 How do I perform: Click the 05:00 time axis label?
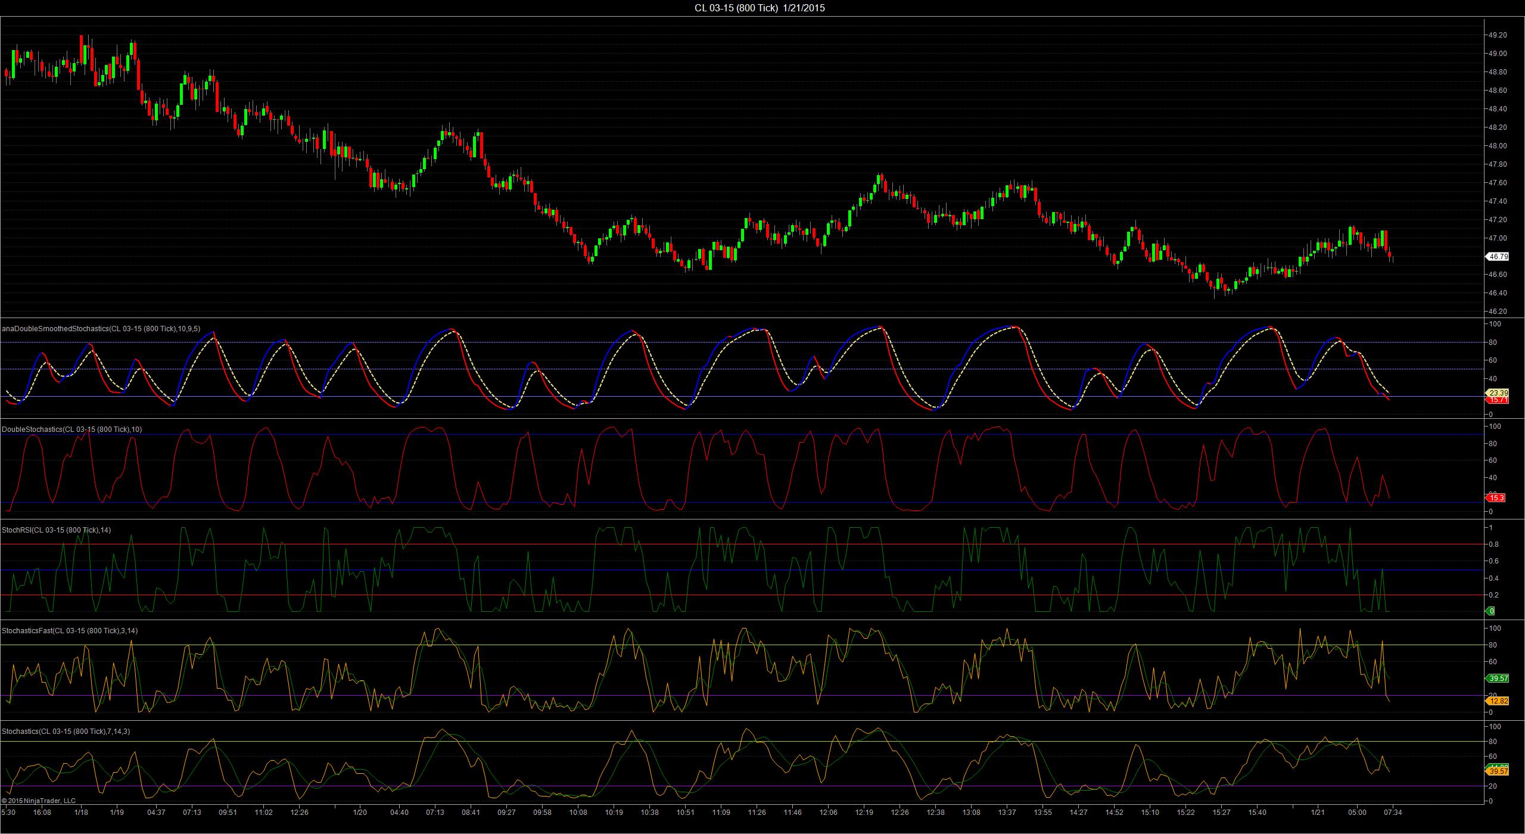[1357, 812]
